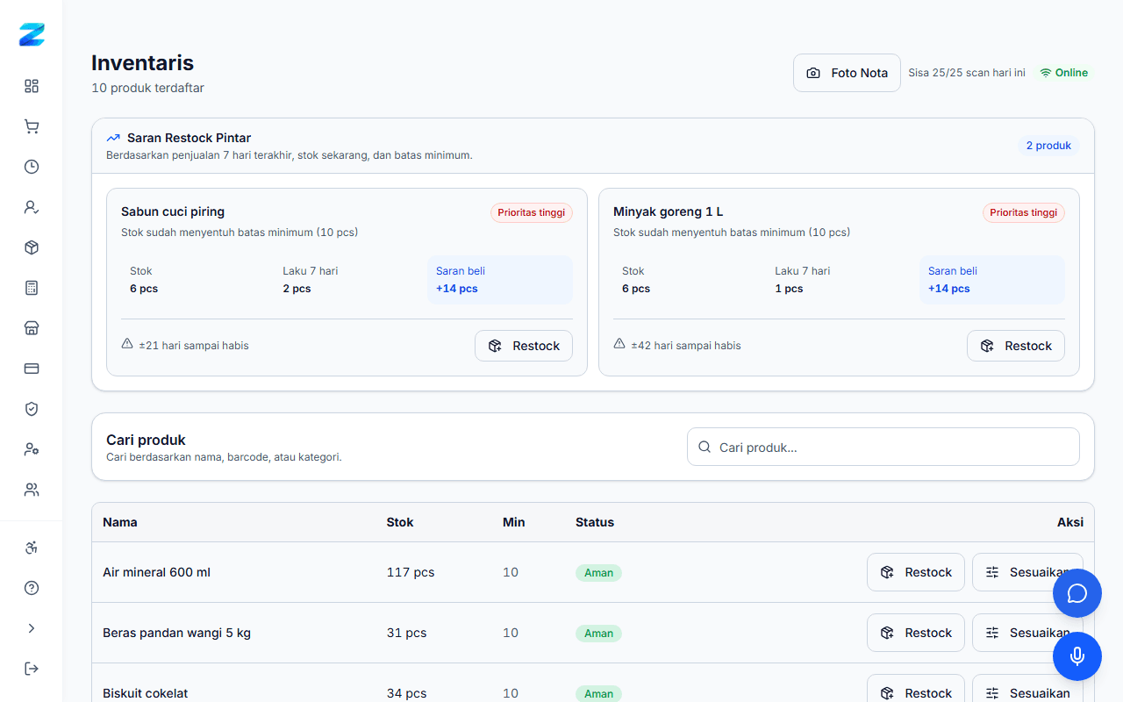Click the "±21 hari sampai habis" text
The height and width of the screenshot is (702, 1123).
click(194, 346)
